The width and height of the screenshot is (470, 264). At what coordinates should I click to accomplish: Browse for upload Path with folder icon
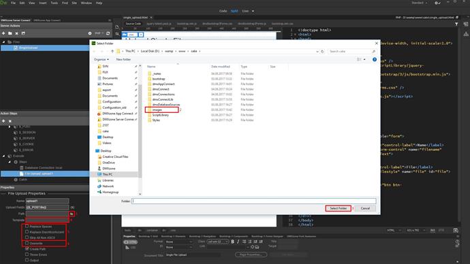(x=72, y=214)
